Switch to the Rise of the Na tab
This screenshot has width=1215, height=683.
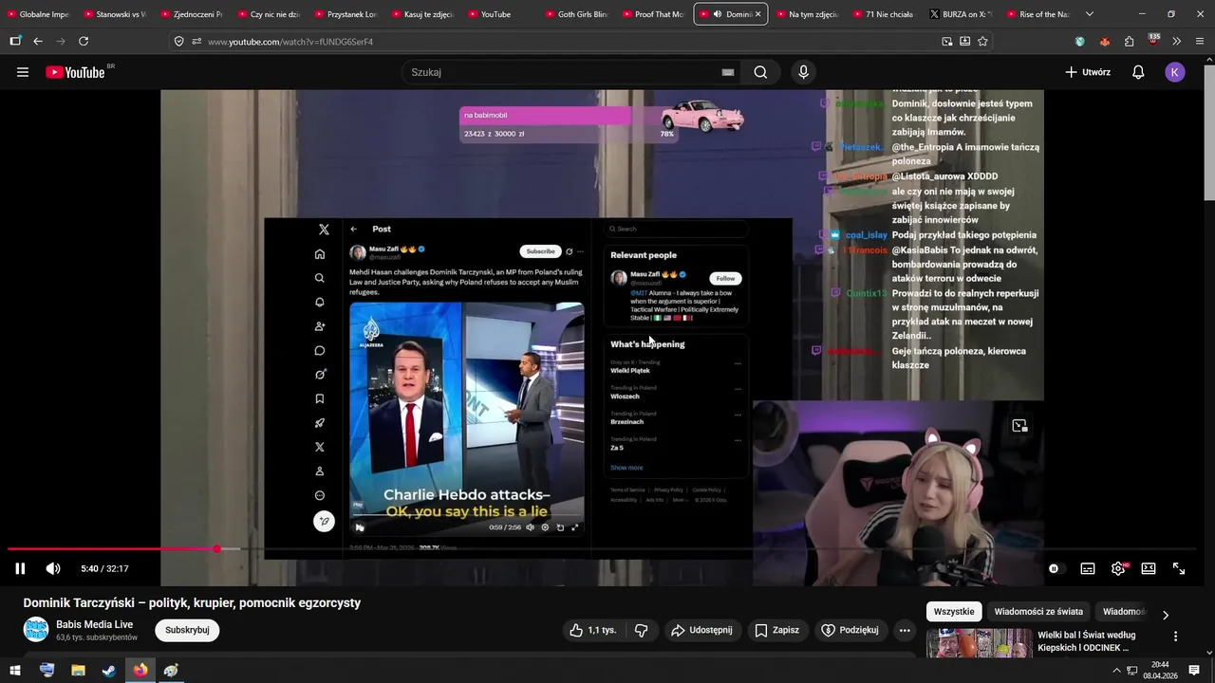(x=1038, y=14)
